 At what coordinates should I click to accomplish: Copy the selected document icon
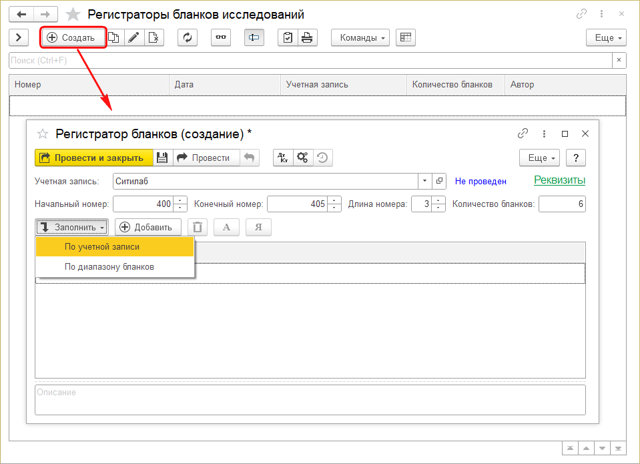pos(114,37)
